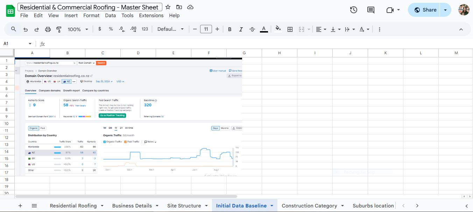Add a new sheet
Viewport: 473px width, 212px height.
coord(20,206)
